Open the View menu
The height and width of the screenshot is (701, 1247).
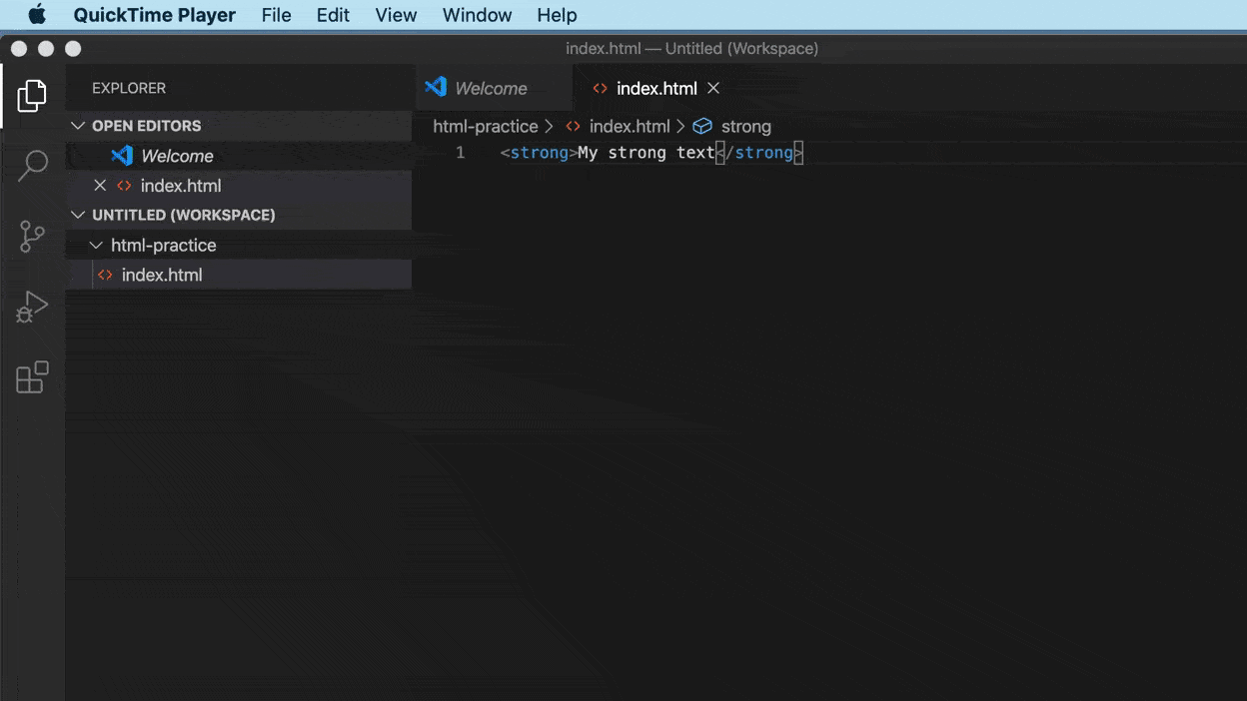pos(396,15)
